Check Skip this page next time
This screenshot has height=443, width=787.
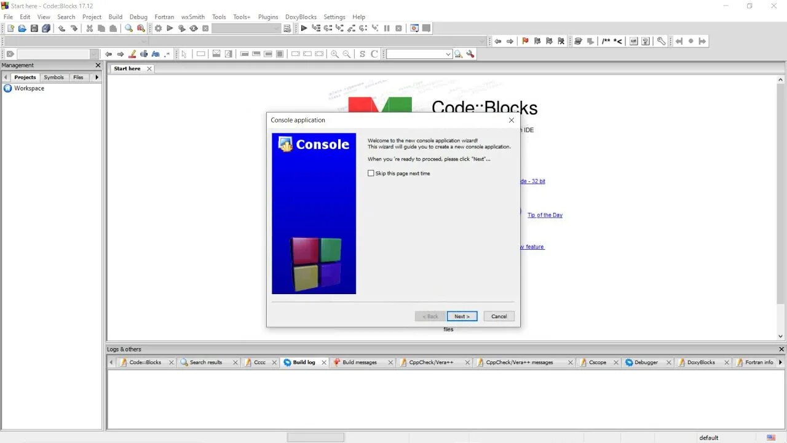coord(371,174)
